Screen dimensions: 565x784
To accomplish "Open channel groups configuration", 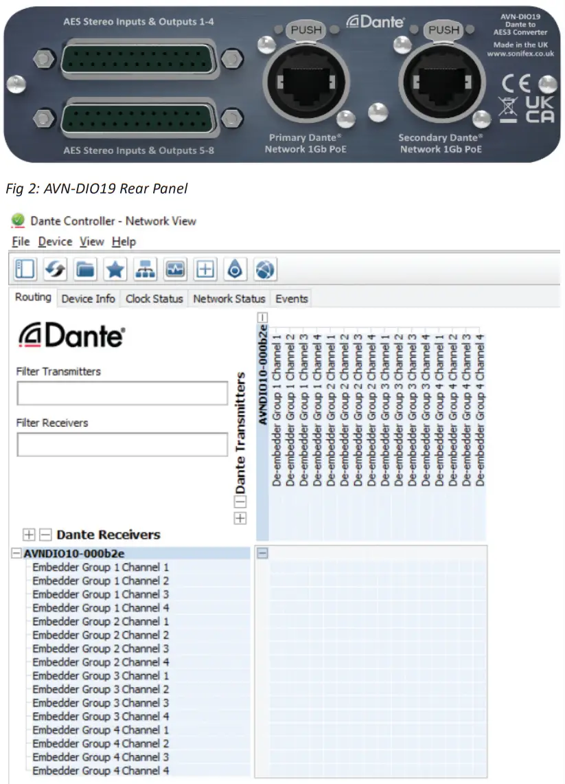I will pyautogui.click(x=265, y=269).
